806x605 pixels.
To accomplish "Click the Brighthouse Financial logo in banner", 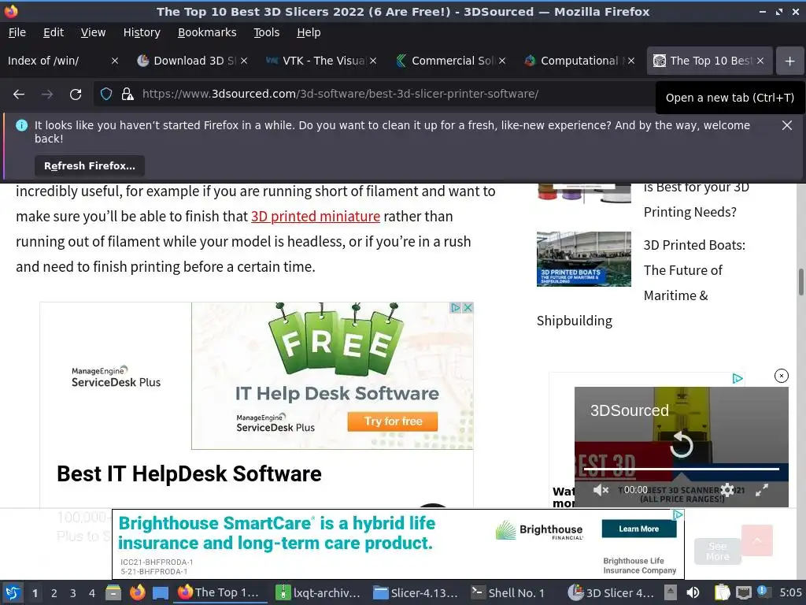I will [x=538, y=530].
